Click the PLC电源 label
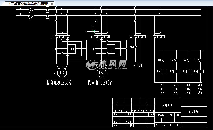 pos(138,66)
